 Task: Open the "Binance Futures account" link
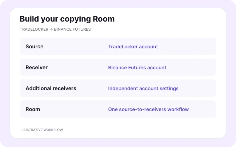137,68
